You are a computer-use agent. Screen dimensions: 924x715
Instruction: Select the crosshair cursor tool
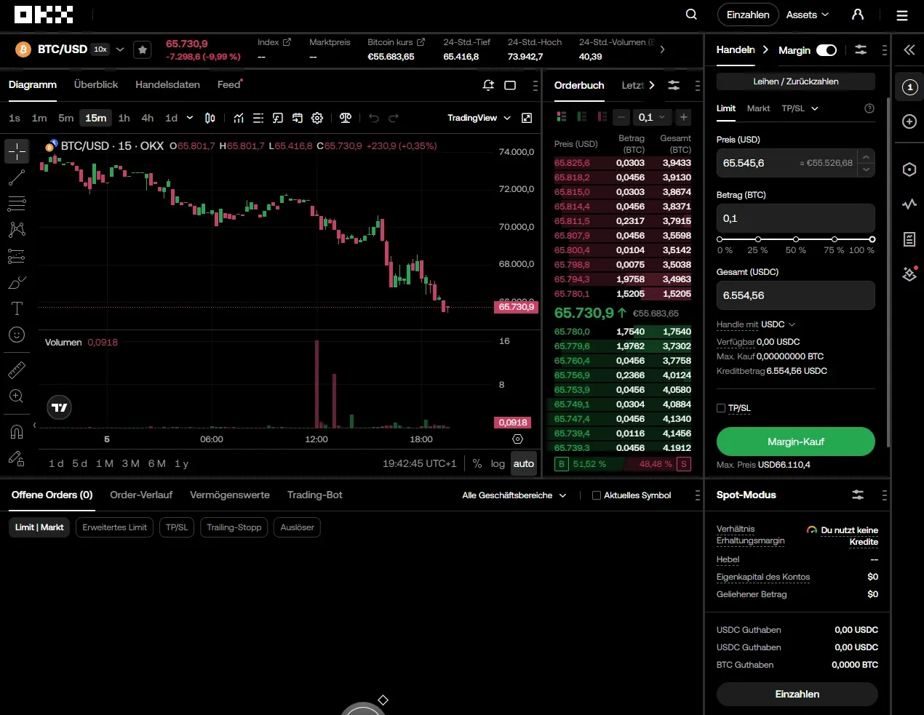pyautogui.click(x=16, y=151)
